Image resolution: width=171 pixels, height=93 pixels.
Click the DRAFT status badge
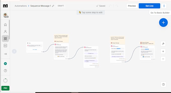coord(61,6)
